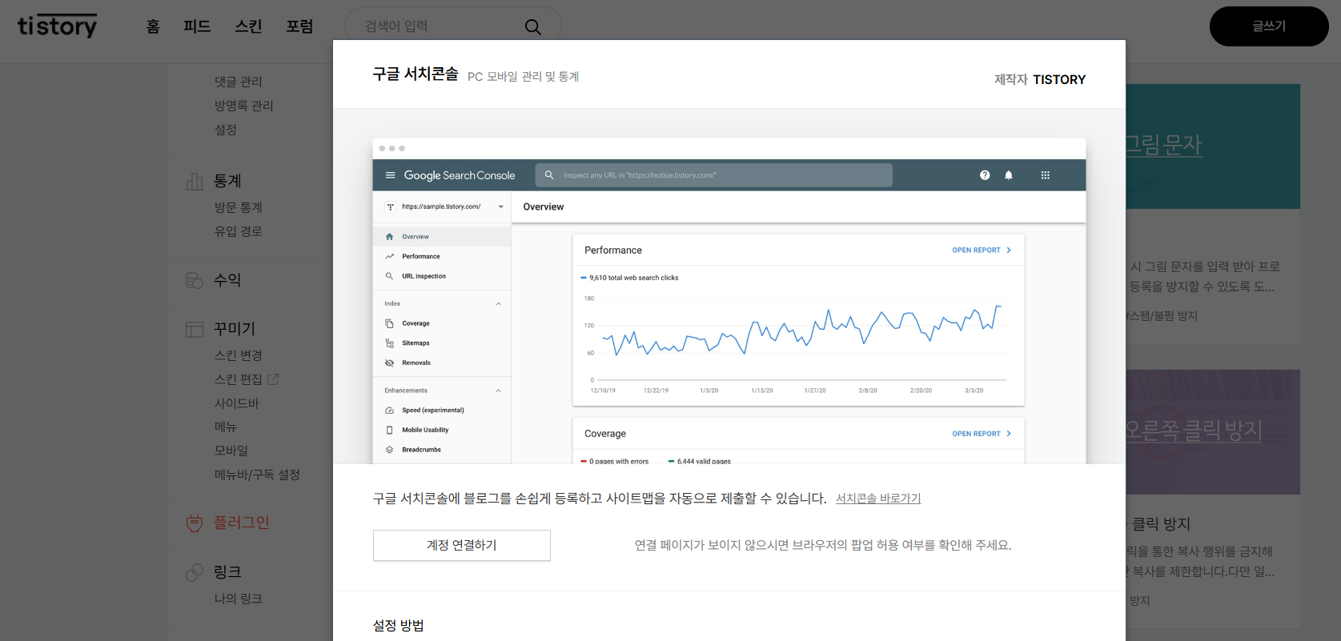Open 방문 통계 in sidebar
1341x641 pixels.
tap(239, 207)
